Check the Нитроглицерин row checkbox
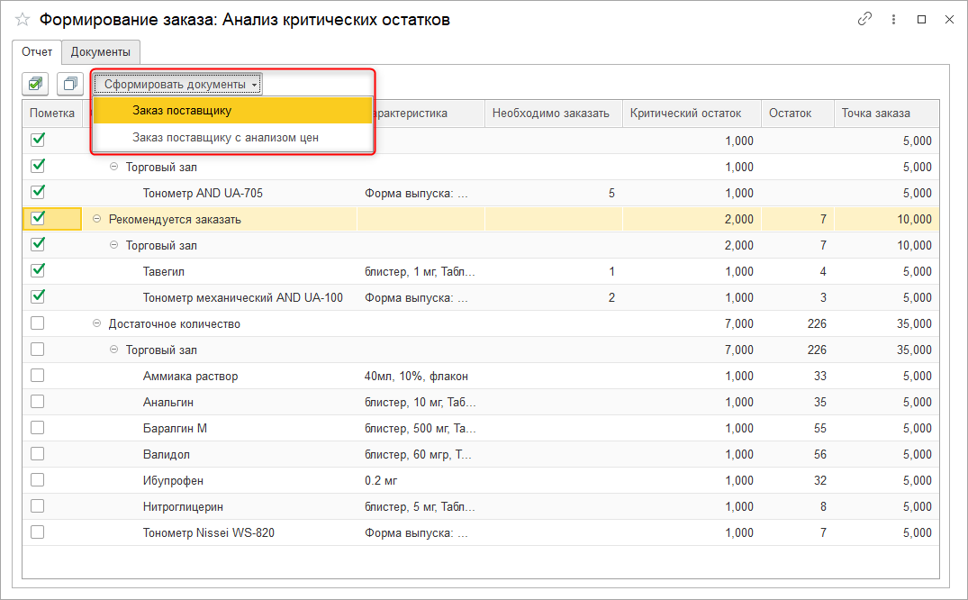This screenshot has width=968, height=600. [38, 506]
